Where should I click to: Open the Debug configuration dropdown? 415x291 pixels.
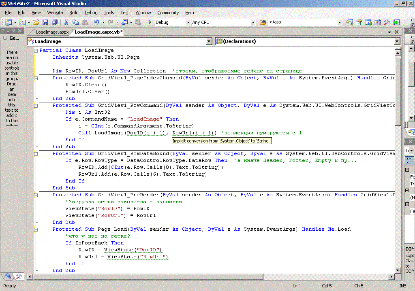188,23
